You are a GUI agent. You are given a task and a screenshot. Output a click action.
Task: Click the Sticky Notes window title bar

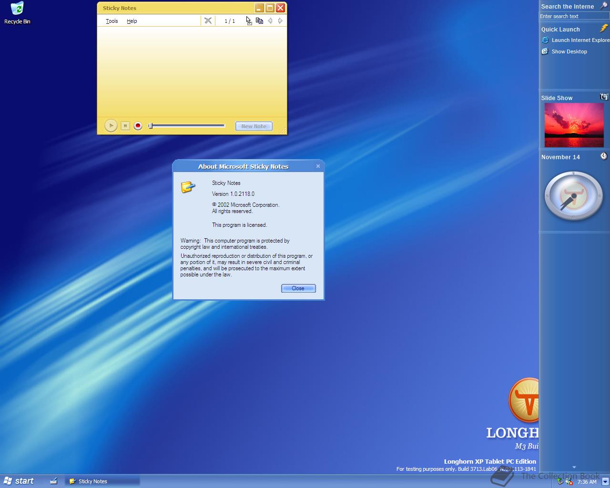(x=176, y=8)
